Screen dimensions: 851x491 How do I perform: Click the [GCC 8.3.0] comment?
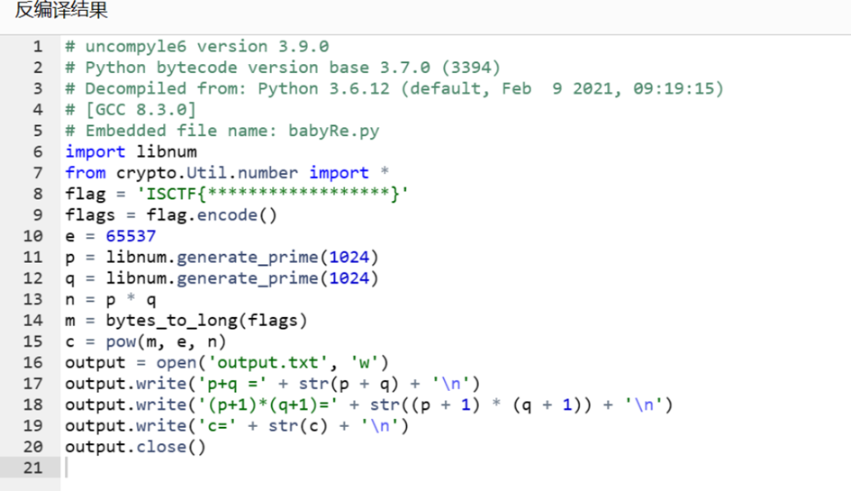point(131,110)
